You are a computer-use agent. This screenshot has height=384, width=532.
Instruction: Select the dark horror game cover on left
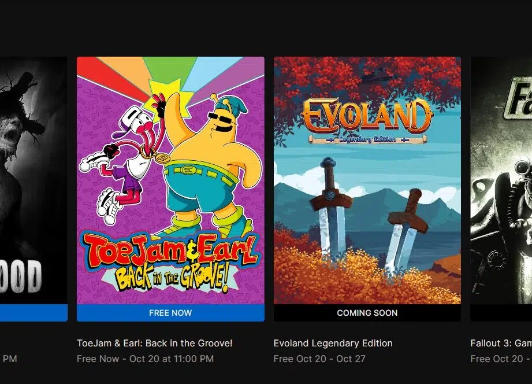[x=34, y=180]
